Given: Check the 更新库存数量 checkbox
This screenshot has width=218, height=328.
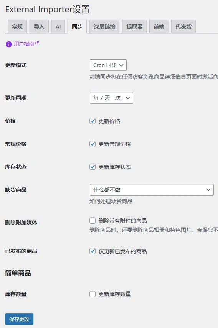Looking at the screenshot, I should click(92, 294).
